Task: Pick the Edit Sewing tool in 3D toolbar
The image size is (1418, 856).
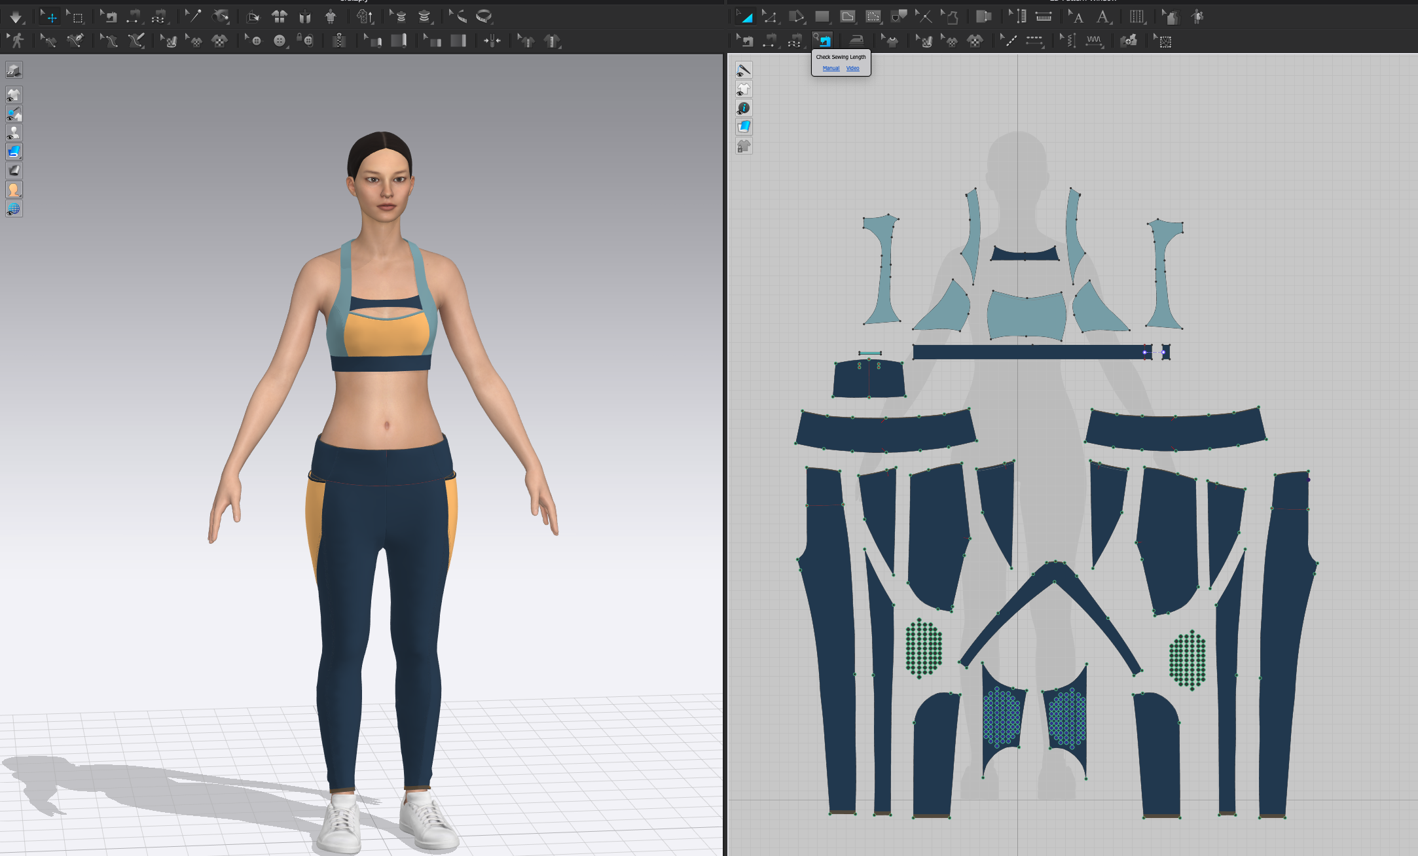Action: point(109,17)
